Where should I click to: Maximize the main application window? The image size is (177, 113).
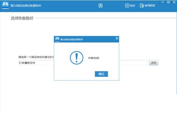[168, 2]
